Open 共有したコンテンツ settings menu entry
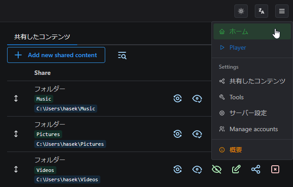 [x=252, y=81]
